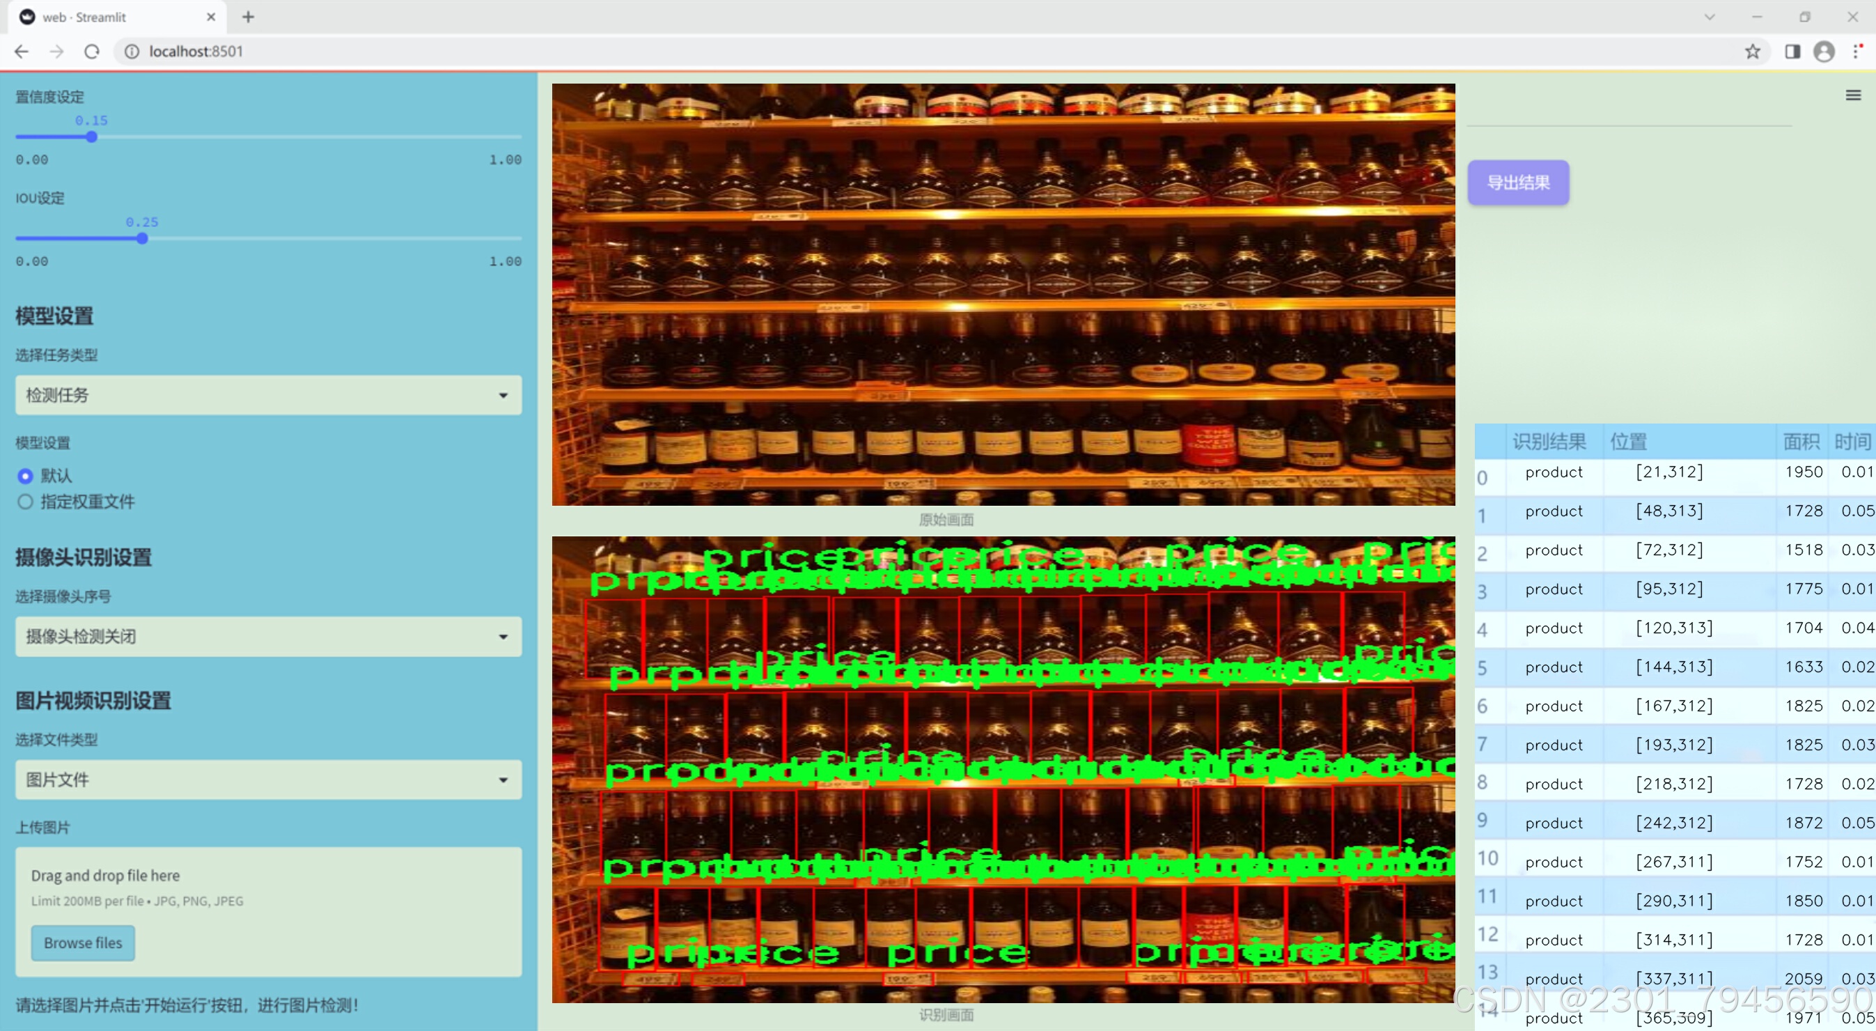Select the 默认 model radio option

click(x=26, y=476)
